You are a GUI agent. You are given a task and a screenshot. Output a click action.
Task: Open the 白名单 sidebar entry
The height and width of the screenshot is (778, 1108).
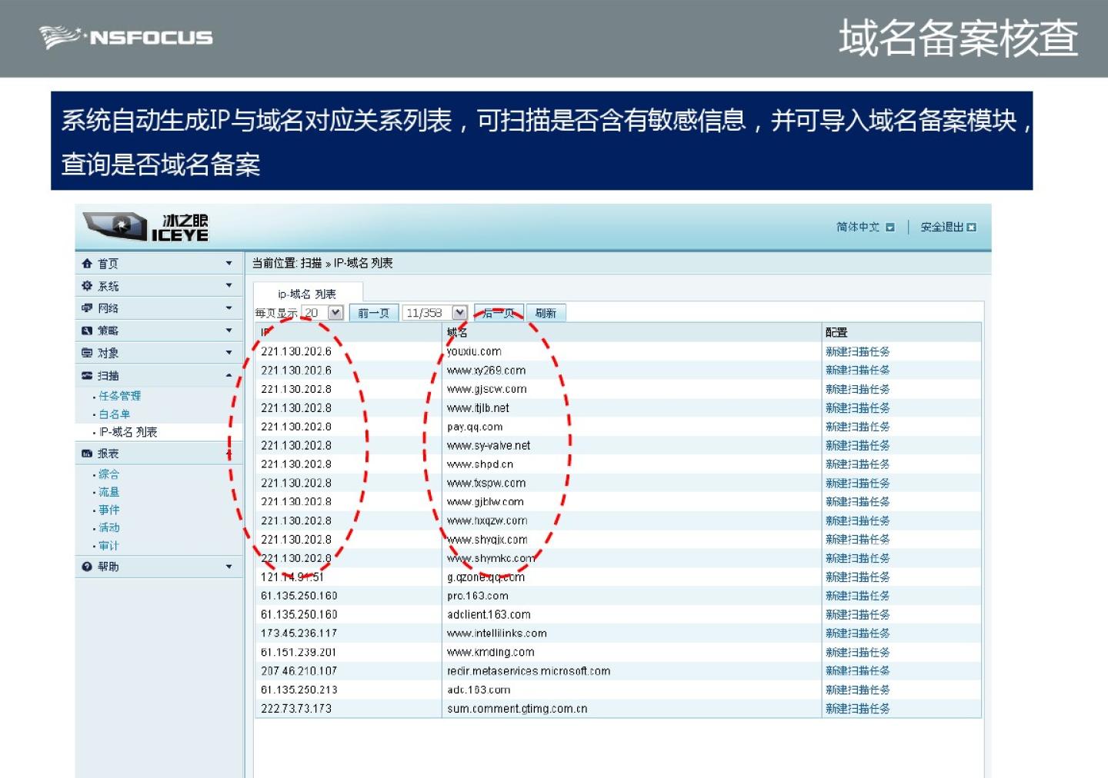(114, 414)
